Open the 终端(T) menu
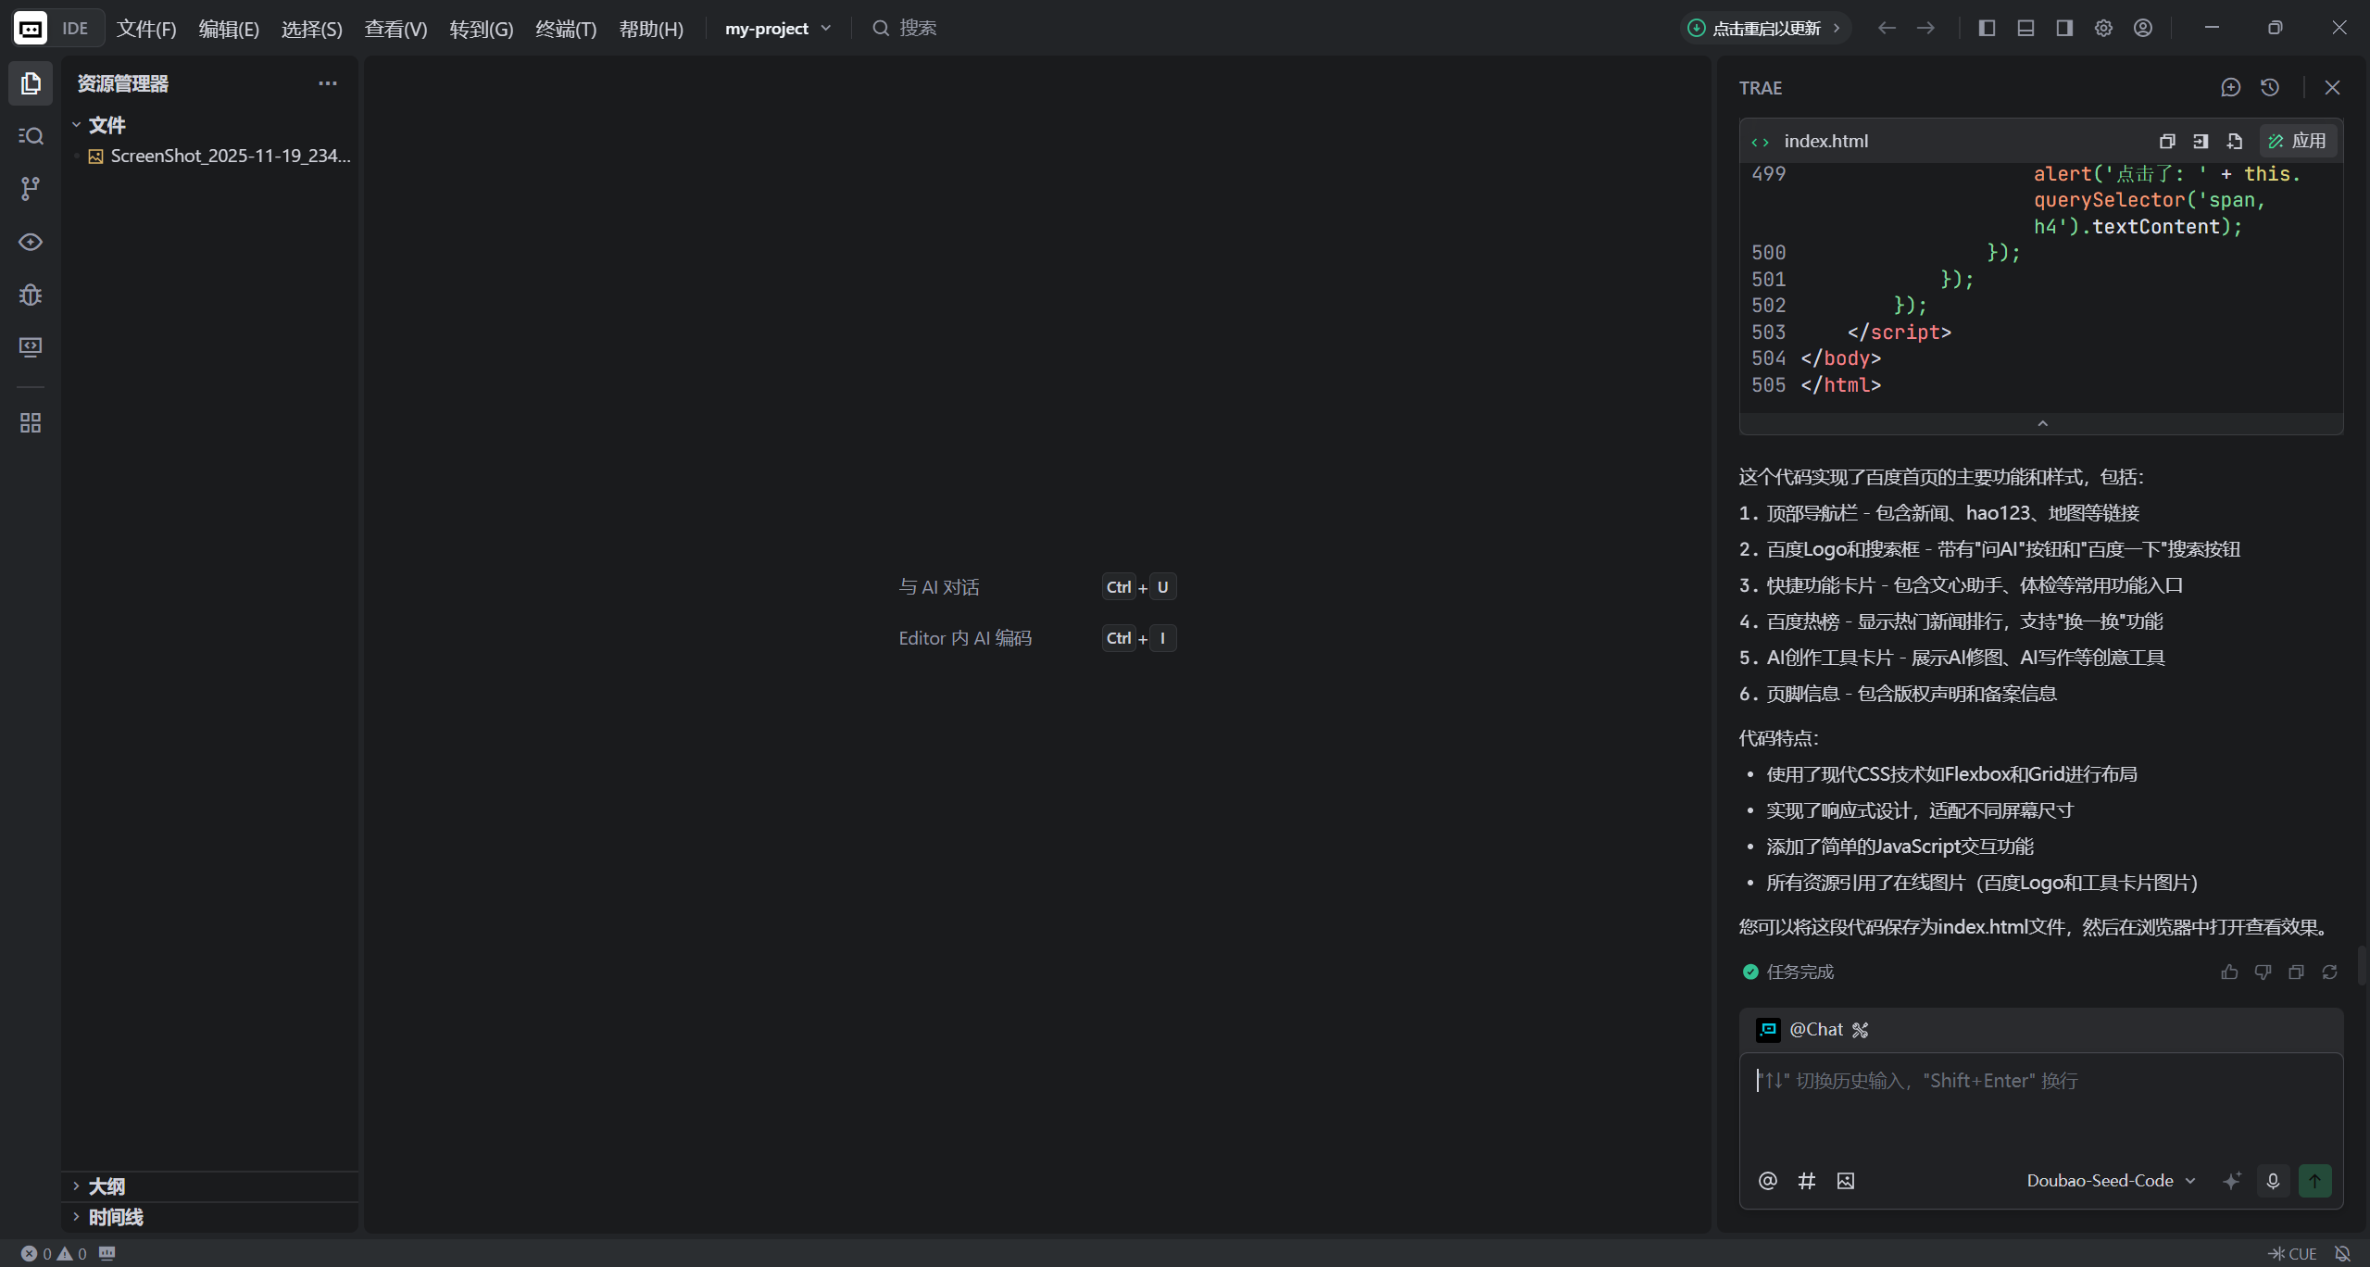 (565, 29)
